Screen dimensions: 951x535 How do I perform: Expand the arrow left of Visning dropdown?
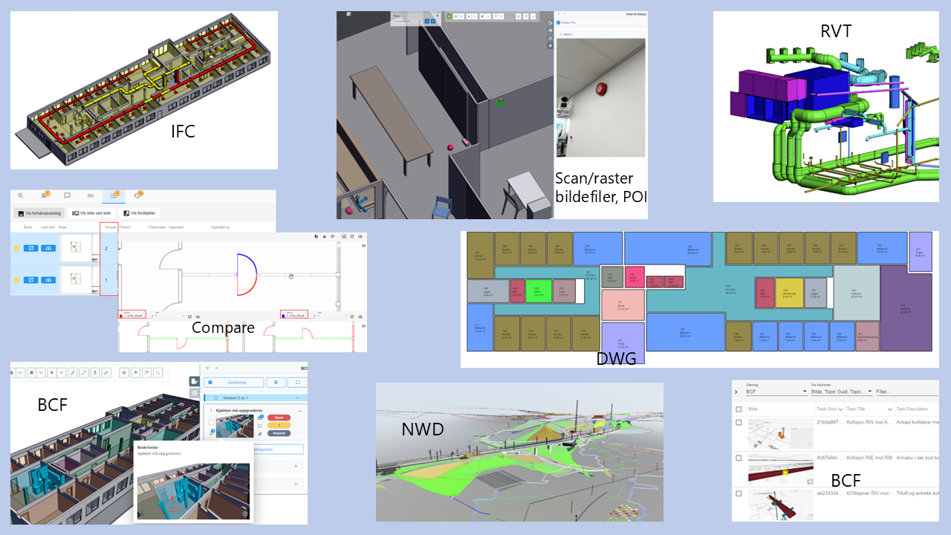pyautogui.click(x=736, y=392)
